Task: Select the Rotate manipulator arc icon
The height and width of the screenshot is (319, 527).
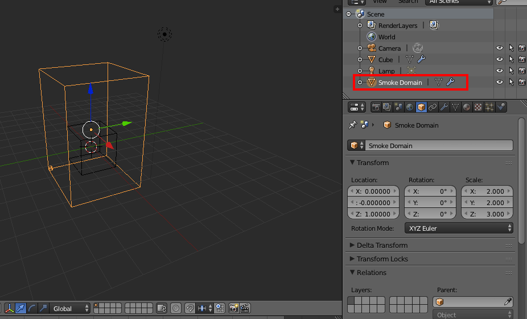Action: (x=32, y=308)
